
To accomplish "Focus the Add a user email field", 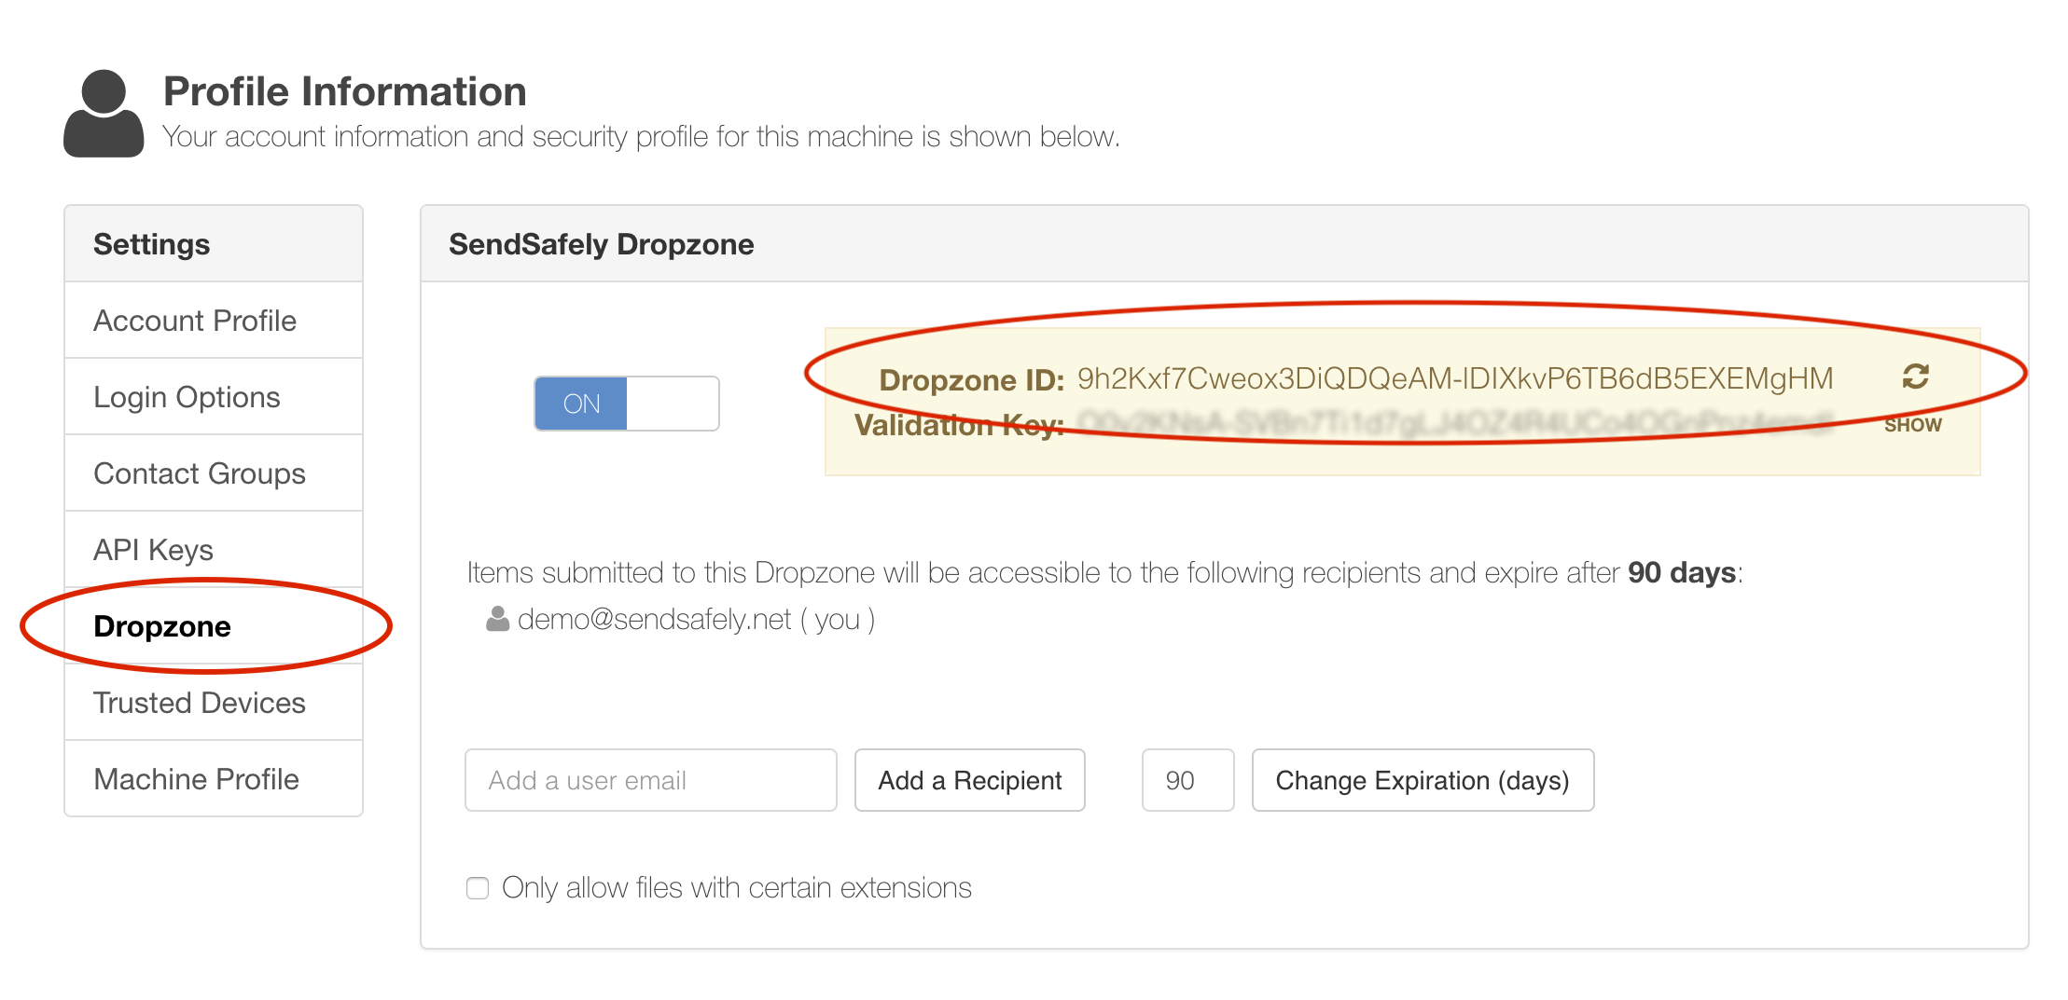I will (x=651, y=780).
